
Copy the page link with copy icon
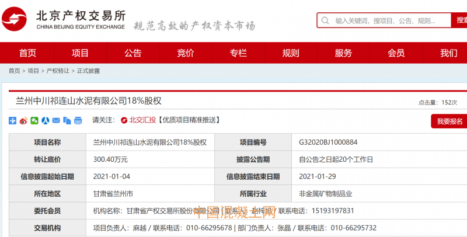click(67, 121)
